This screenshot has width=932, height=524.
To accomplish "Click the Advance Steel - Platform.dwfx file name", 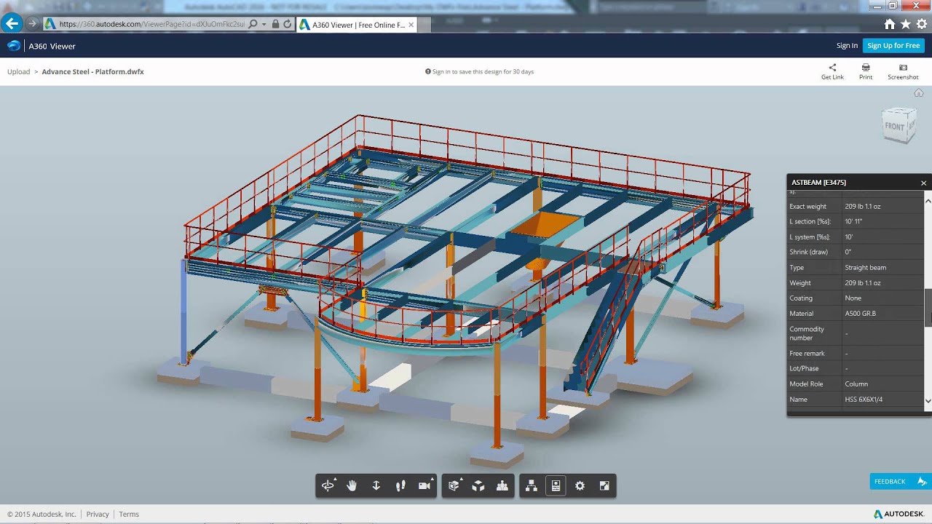I will pyautogui.click(x=92, y=72).
